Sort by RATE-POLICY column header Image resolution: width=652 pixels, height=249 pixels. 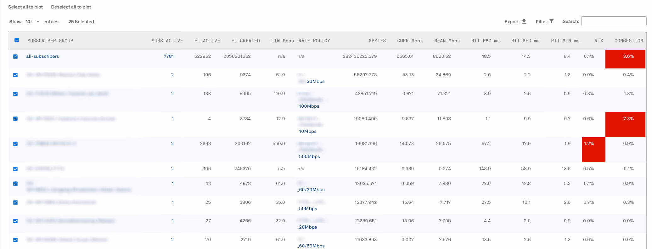click(x=314, y=41)
